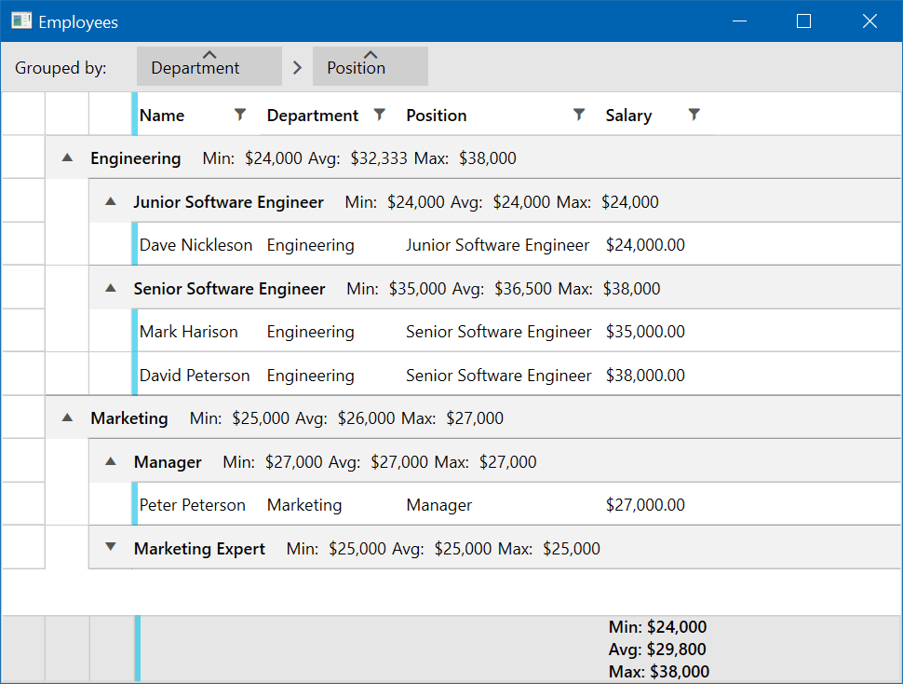Toggle sort on Position grouping chip

point(371,66)
